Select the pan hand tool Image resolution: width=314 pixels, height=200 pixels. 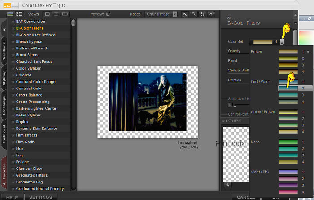[x=202, y=14]
